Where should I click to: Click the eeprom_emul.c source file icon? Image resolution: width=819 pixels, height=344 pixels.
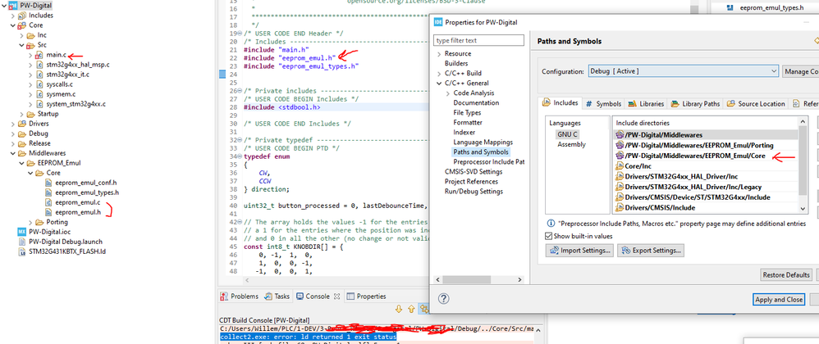[48, 202]
